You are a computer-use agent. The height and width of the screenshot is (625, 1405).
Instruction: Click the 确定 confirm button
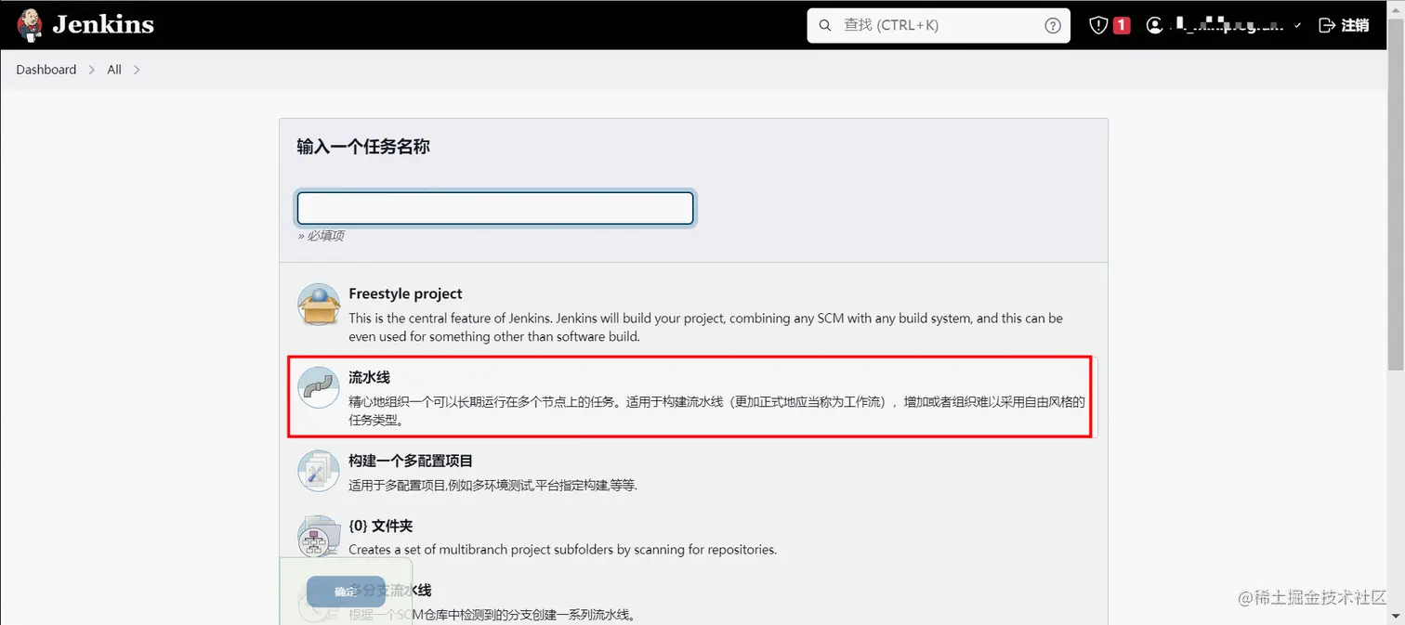tap(346, 592)
